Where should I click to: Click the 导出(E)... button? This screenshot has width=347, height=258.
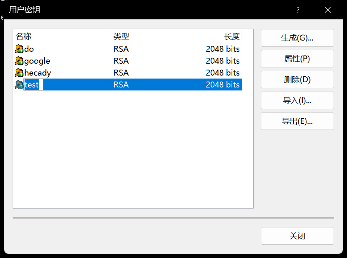tap(297, 121)
